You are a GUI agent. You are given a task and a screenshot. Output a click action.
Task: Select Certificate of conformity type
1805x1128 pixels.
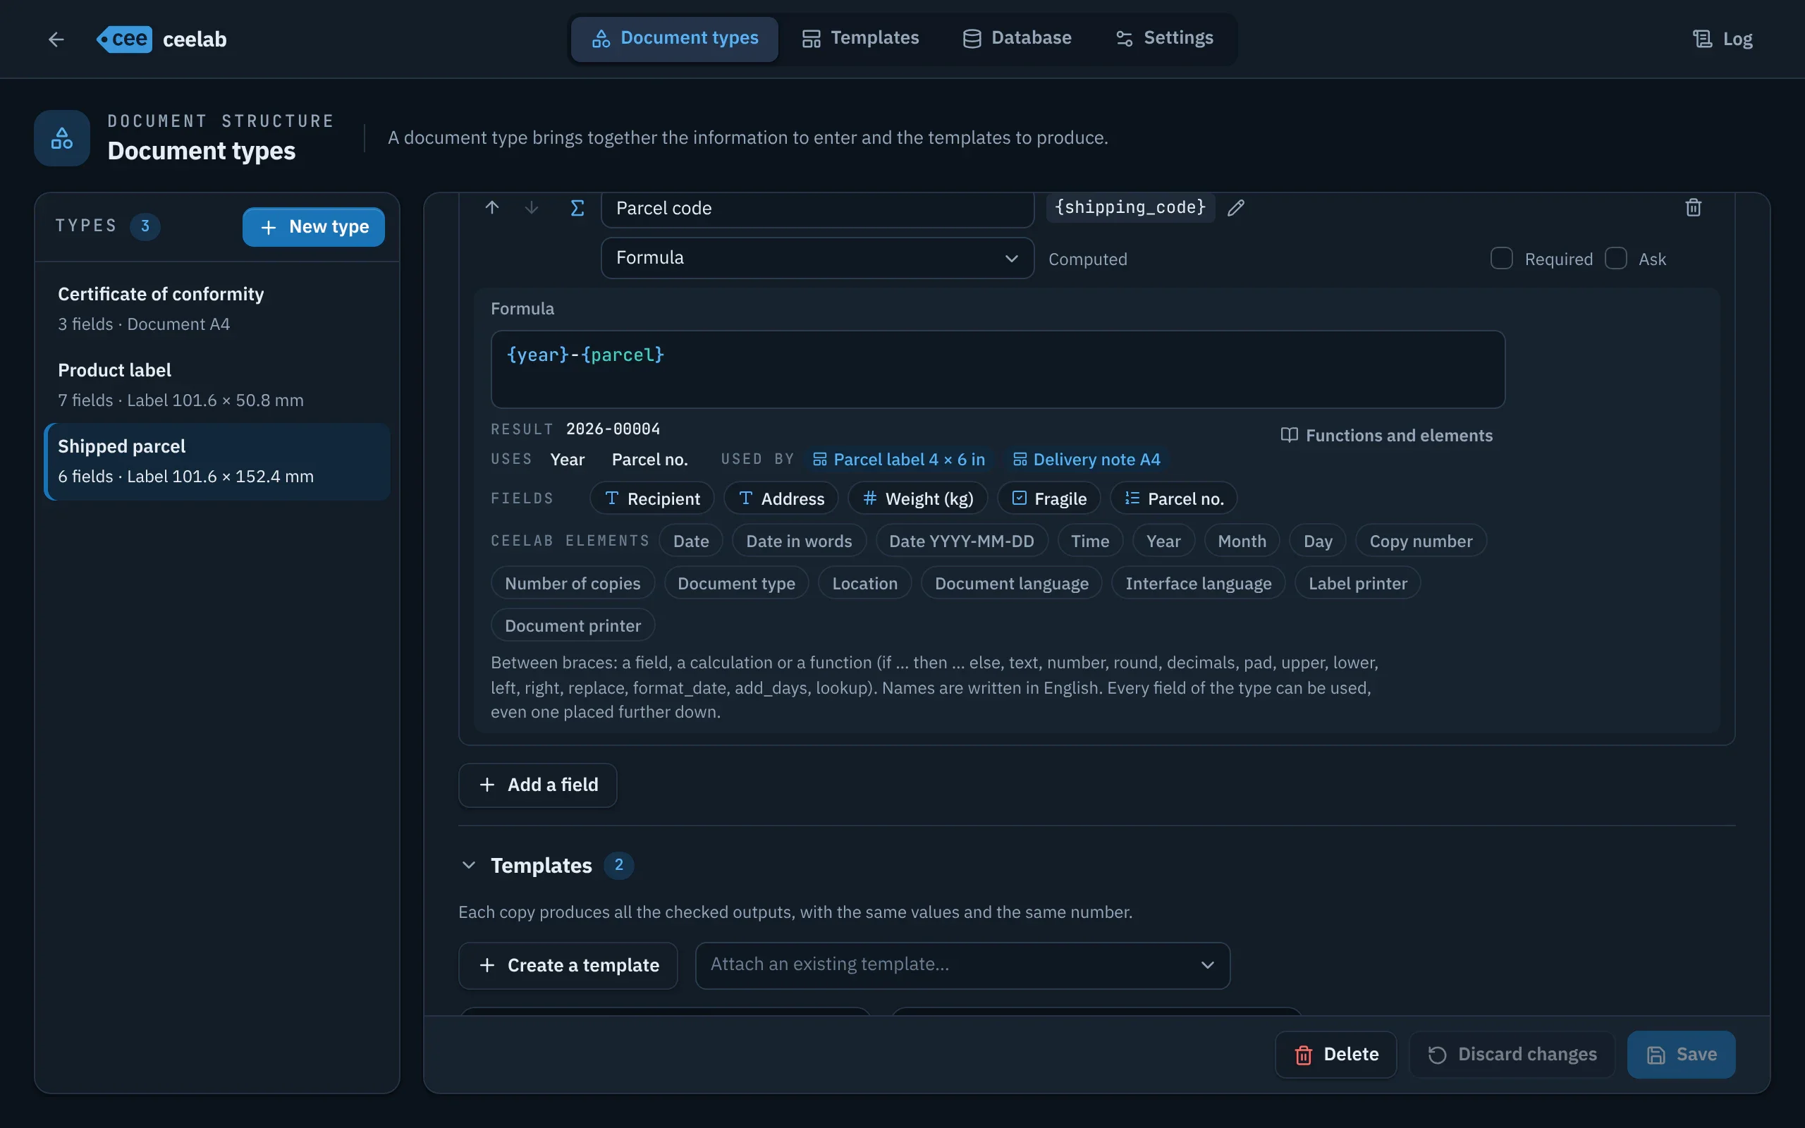click(217, 309)
